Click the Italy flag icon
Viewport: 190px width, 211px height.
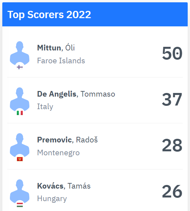point(20,113)
